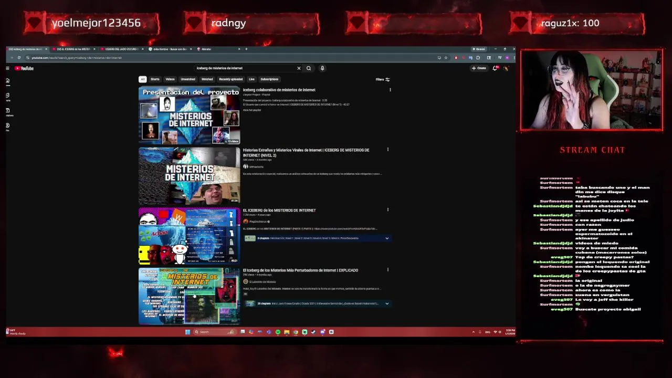Bookmark this page with the star icon
The height and width of the screenshot is (378, 672).
pos(446,58)
